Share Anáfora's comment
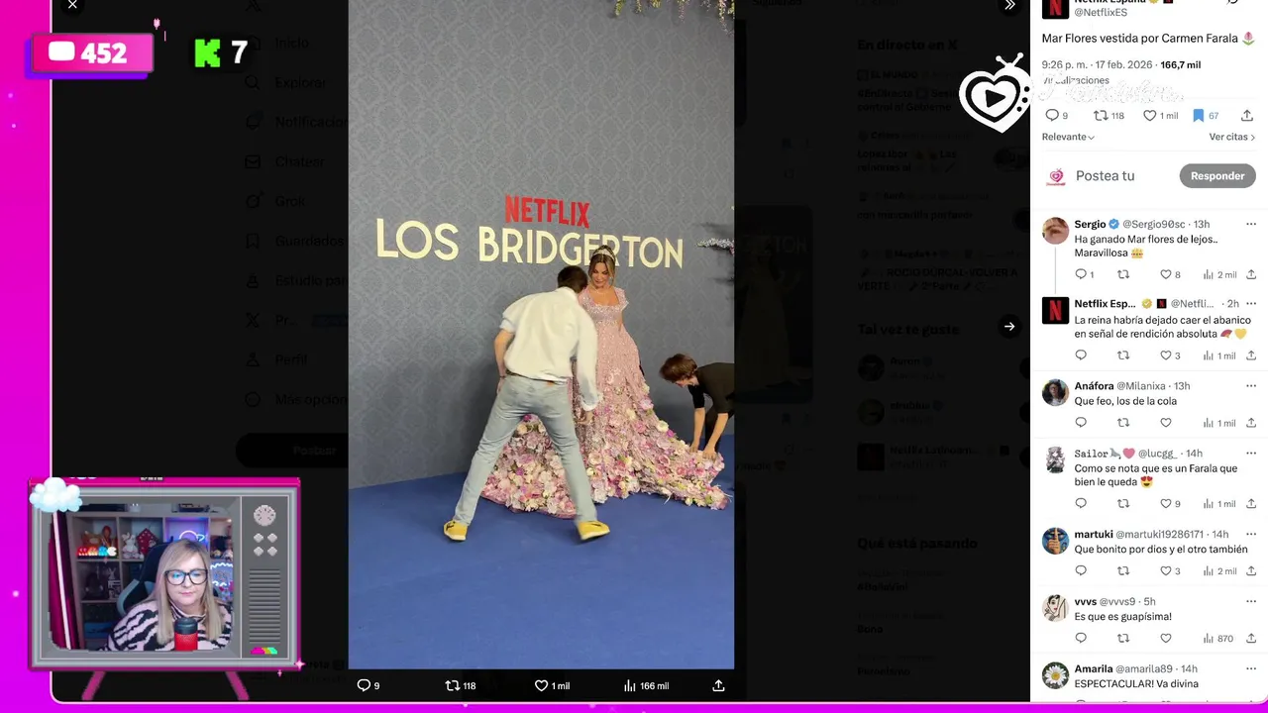 point(1251,423)
